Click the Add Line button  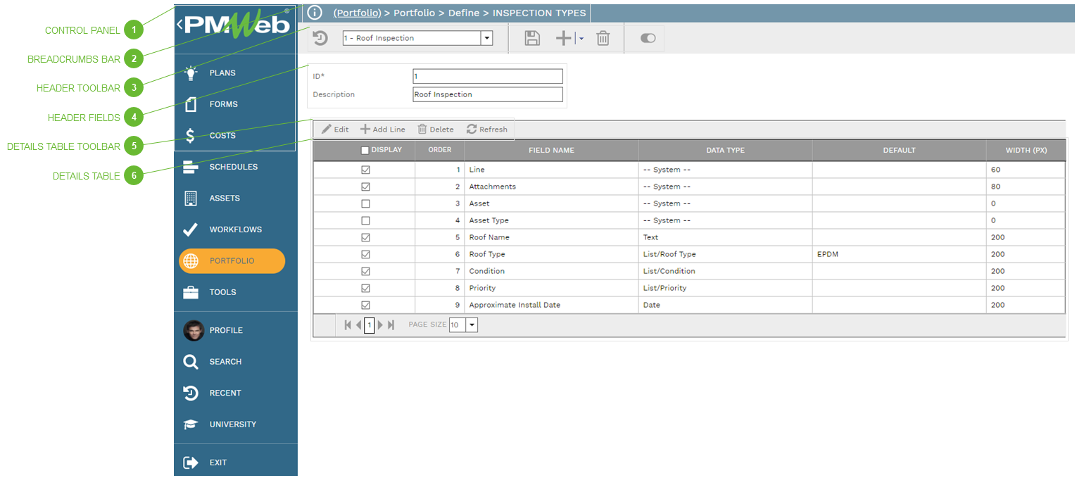(x=383, y=130)
